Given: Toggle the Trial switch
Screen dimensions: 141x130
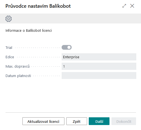Looking at the screenshot, I should click(x=67, y=47).
